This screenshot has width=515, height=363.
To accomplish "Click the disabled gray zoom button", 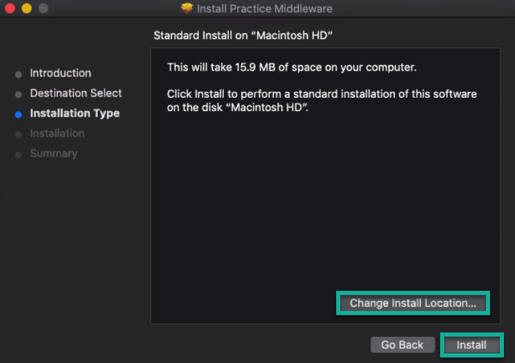I will (x=44, y=8).
